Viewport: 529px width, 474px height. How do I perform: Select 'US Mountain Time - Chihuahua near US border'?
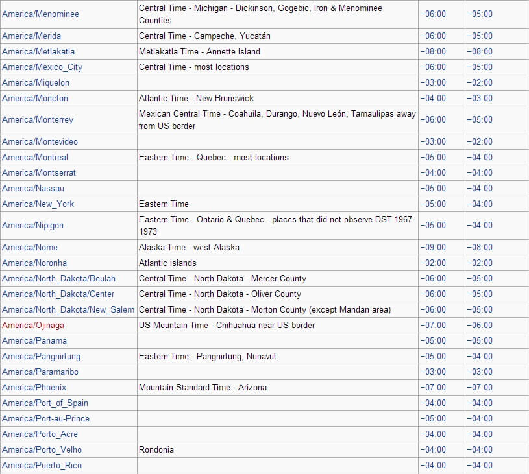tap(227, 326)
